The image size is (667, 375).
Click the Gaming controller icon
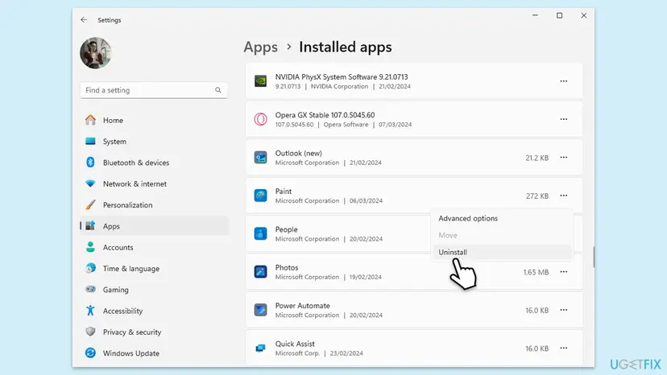click(90, 289)
